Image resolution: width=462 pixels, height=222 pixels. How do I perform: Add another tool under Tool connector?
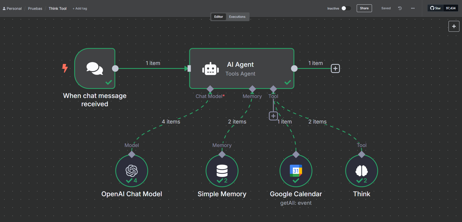[273, 116]
